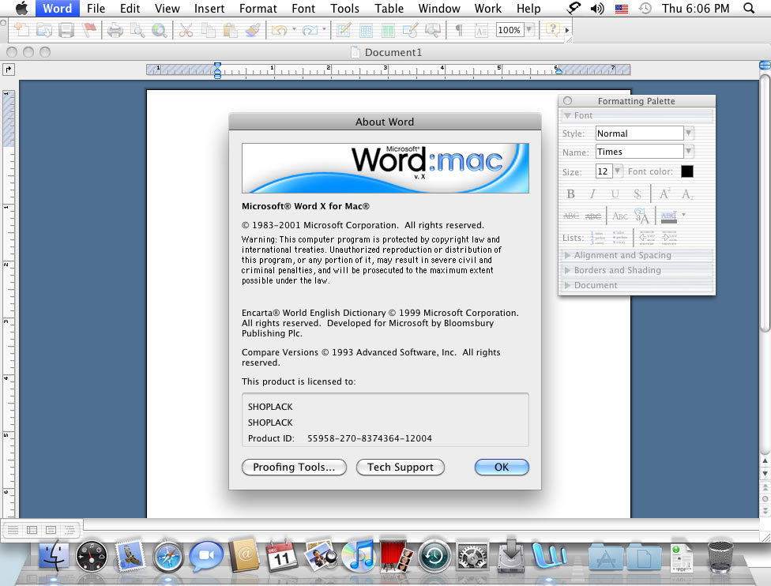
Task: Click the Format Painter brush icon
Action: click(253, 30)
